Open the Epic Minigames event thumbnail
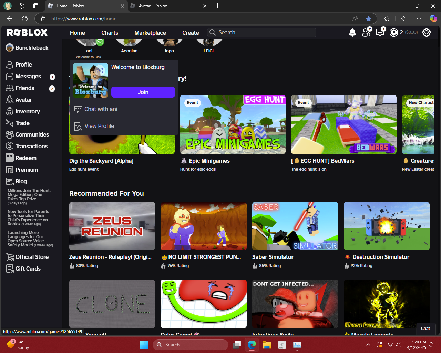 click(233, 124)
